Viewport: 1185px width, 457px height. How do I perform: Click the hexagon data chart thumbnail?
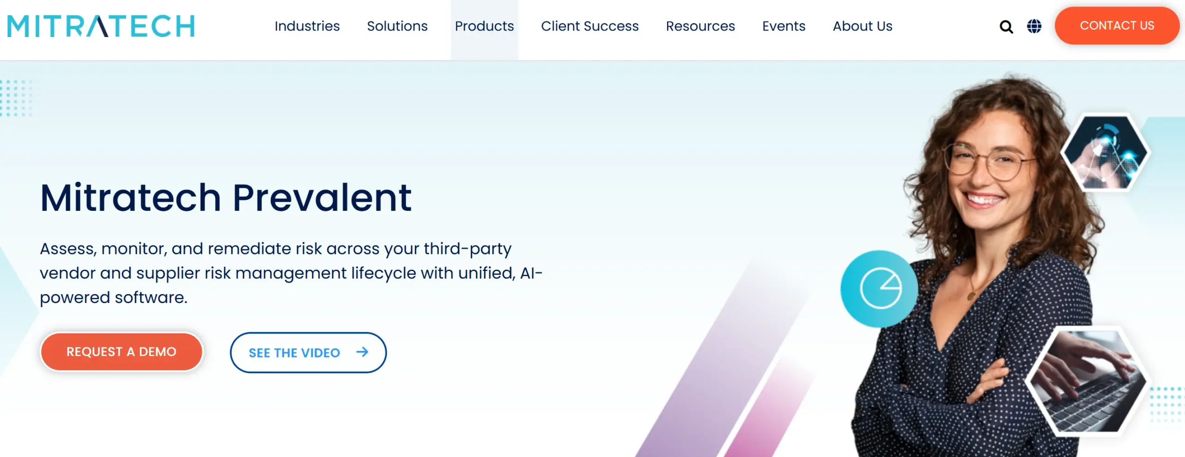click(1105, 153)
